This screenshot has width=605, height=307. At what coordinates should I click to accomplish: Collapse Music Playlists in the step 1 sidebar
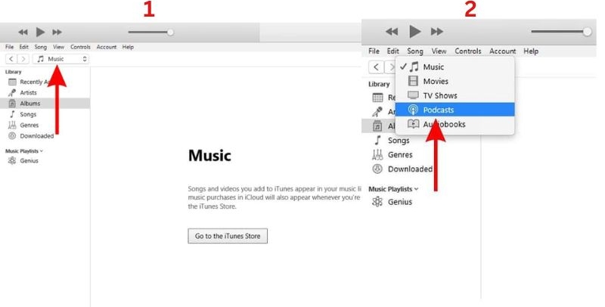[25, 150]
